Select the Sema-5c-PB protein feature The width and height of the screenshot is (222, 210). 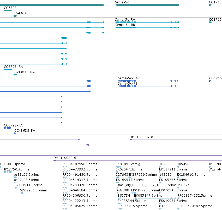(x=147, y=86)
